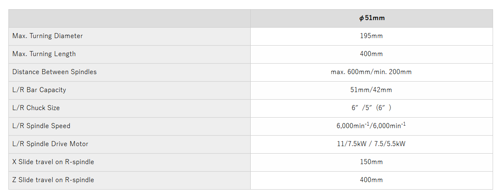Click the 51mm/42mm bar capacity value
The width and height of the screenshot is (501, 193).
point(372,90)
